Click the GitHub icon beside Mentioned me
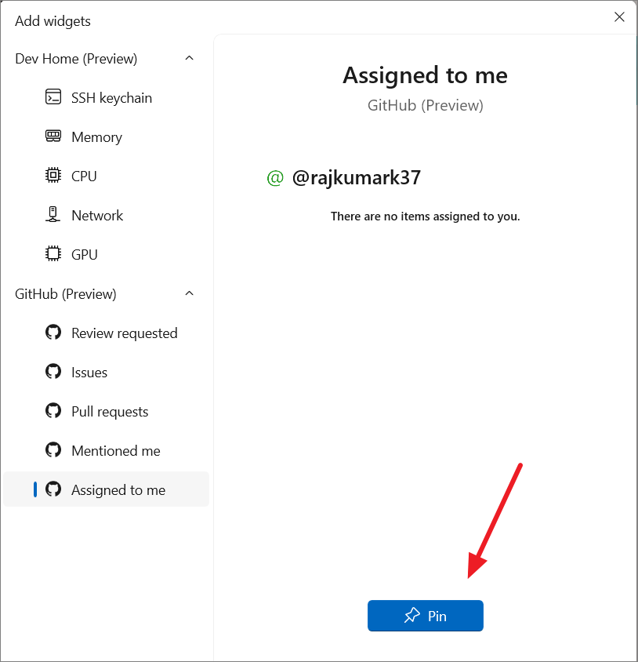The height and width of the screenshot is (662, 638). [53, 449]
